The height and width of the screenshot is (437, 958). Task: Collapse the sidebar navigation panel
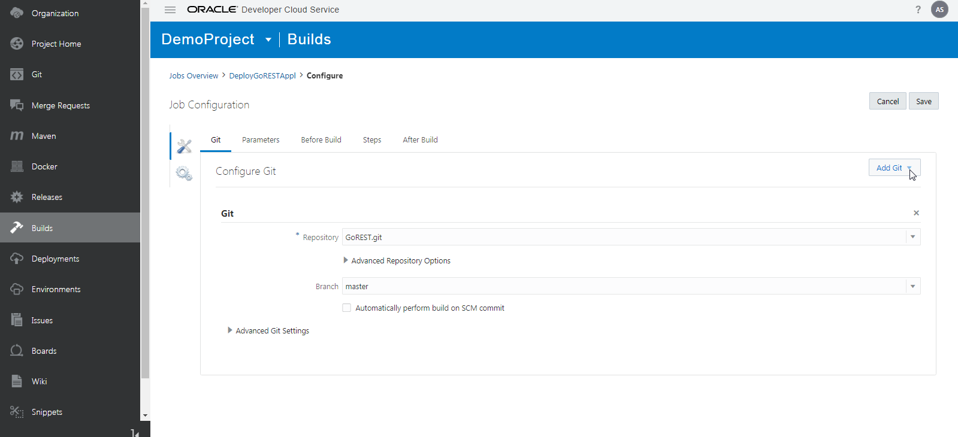tap(135, 433)
